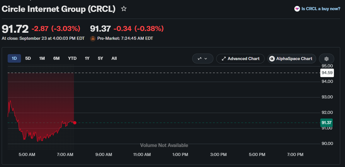Click the 'Volume Not Available' message

[164, 146]
